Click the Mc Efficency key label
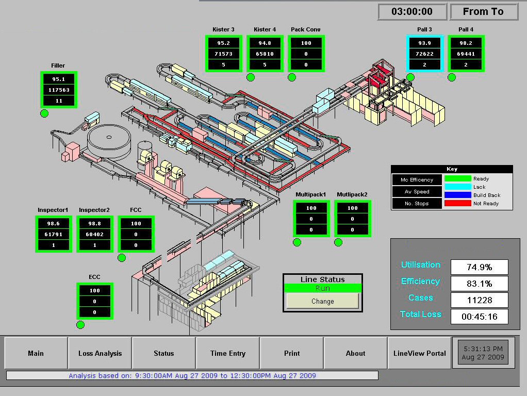The width and height of the screenshot is (527, 396). [x=417, y=179]
